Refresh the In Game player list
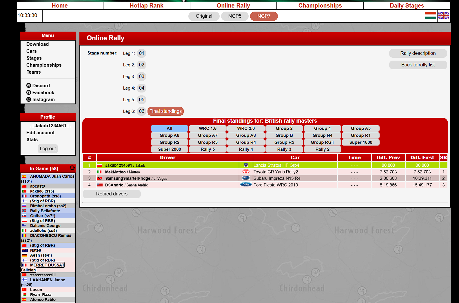This screenshot has width=459, height=303. click(x=72, y=168)
